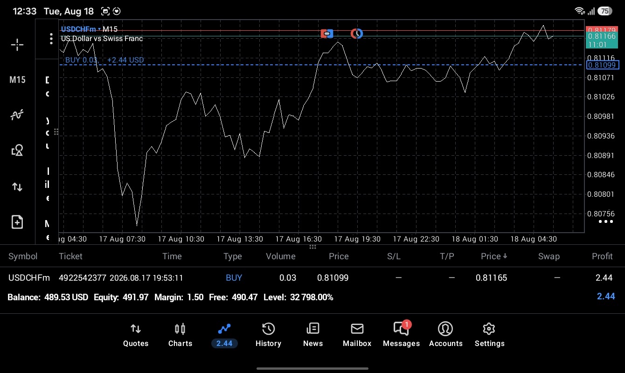Sort by the Ticket column header
Image resolution: width=625 pixels, height=373 pixels.
pyautogui.click(x=70, y=256)
